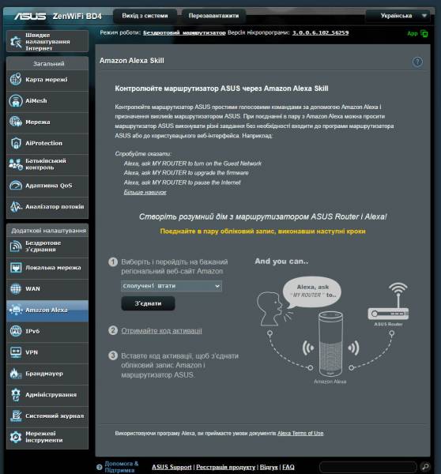The width and height of the screenshot is (441, 474).
Task: Select Батьківський контроль menu item
Action: click(x=47, y=164)
